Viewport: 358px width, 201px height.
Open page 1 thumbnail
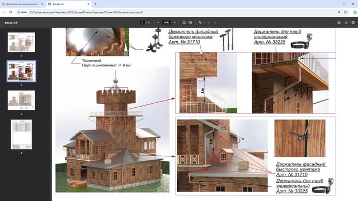(x=21, y=42)
